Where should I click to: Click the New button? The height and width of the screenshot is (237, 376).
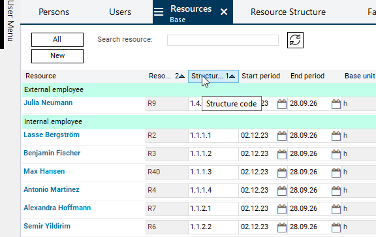(x=57, y=56)
